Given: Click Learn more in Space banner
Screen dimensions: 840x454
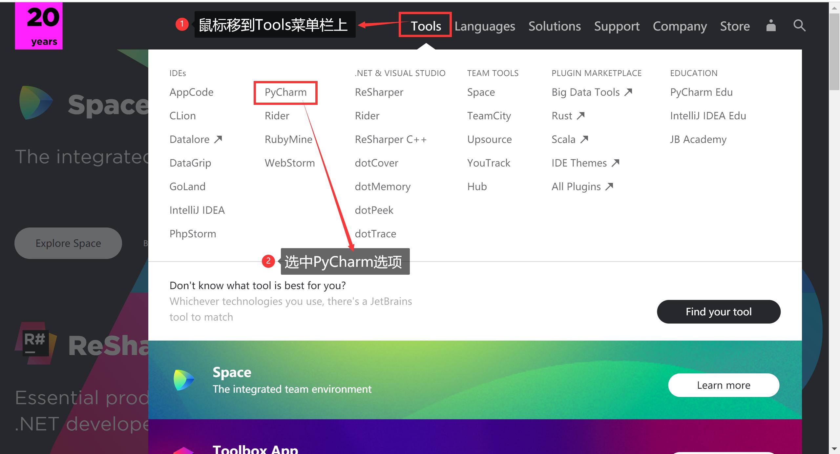Looking at the screenshot, I should point(724,385).
